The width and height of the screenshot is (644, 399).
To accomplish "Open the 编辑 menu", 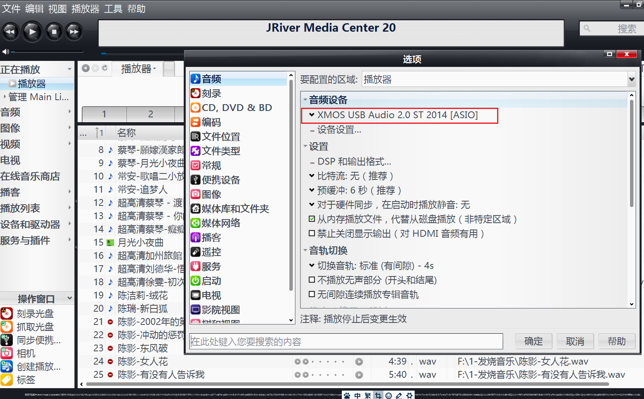I will pyautogui.click(x=34, y=8).
